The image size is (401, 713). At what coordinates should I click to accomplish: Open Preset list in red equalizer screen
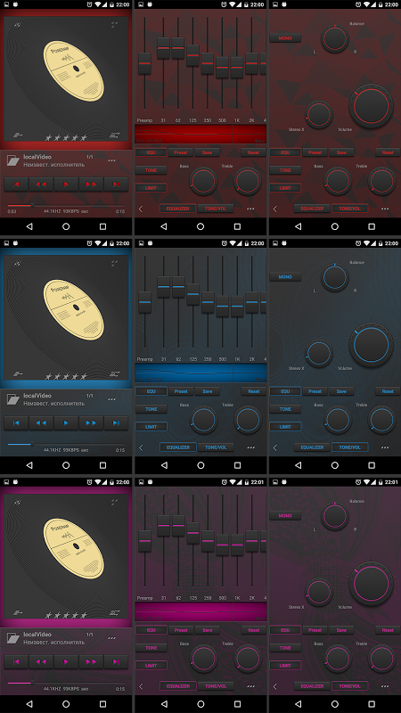pyautogui.click(x=181, y=152)
